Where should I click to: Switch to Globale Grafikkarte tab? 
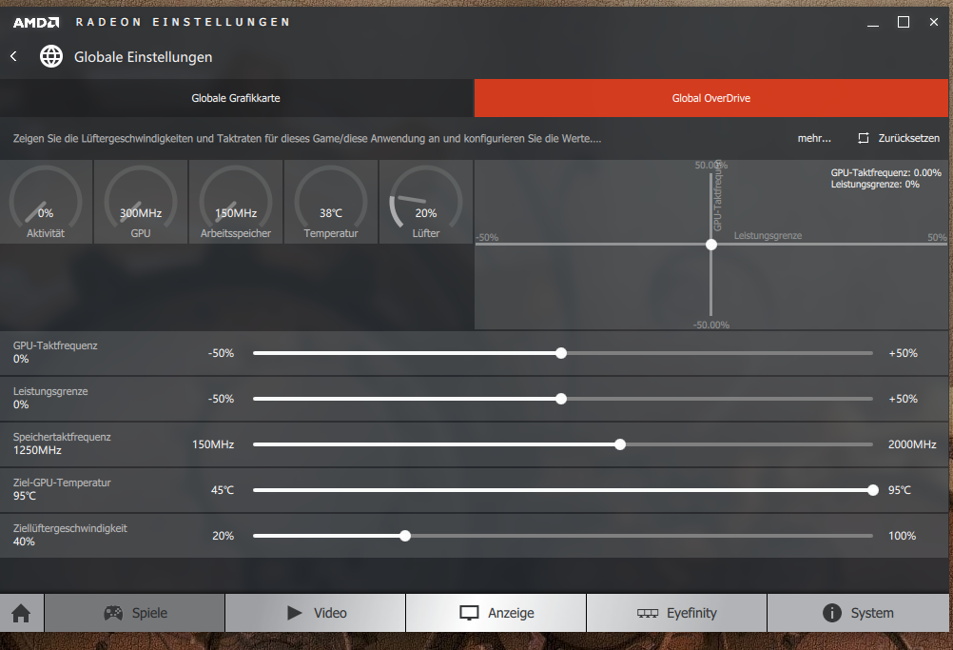tap(236, 98)
